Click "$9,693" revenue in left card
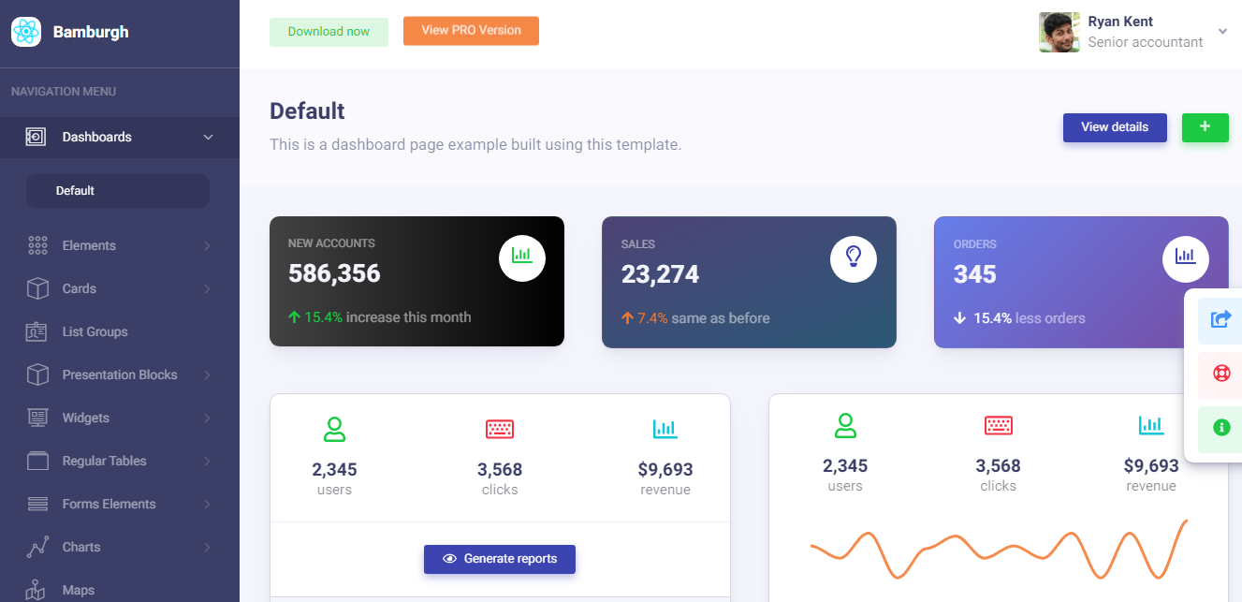This screenshot has height=602, width=1242. 665,470
